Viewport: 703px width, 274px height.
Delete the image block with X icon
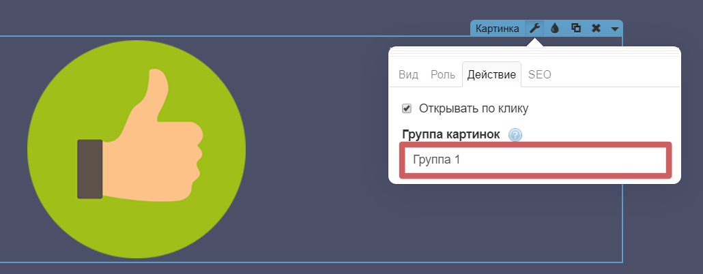pos(596,29)
